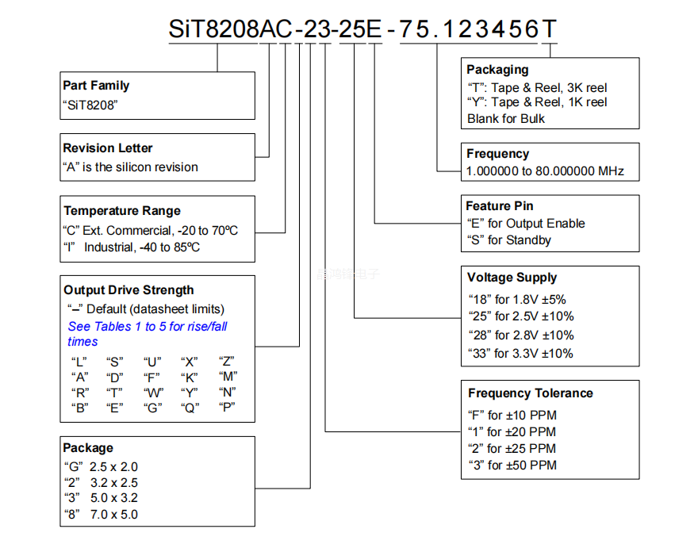Select the "T": Tape & Reel, 3K reel line

537,88
